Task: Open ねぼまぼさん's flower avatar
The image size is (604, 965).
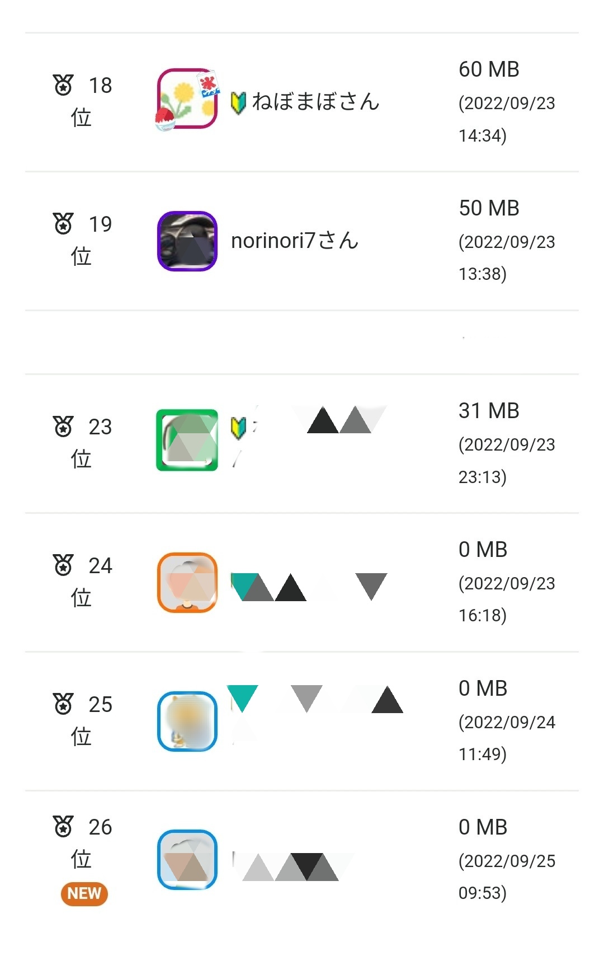Action: (x=187, y=100)
